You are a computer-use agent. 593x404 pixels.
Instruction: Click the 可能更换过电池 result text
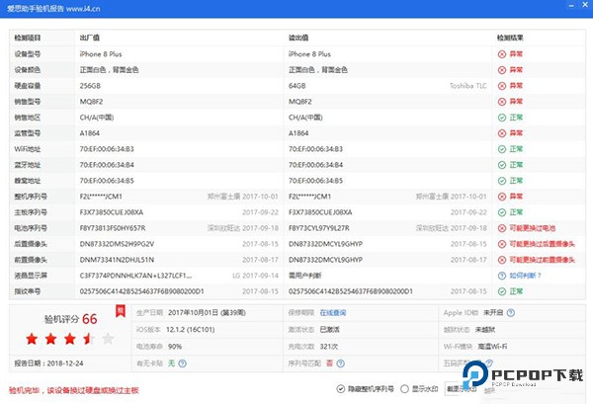click(x=532, y=228)
